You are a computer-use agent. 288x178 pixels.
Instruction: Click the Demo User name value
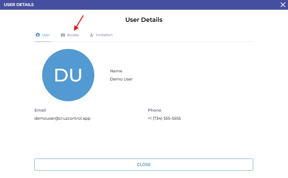pos(121,79)
